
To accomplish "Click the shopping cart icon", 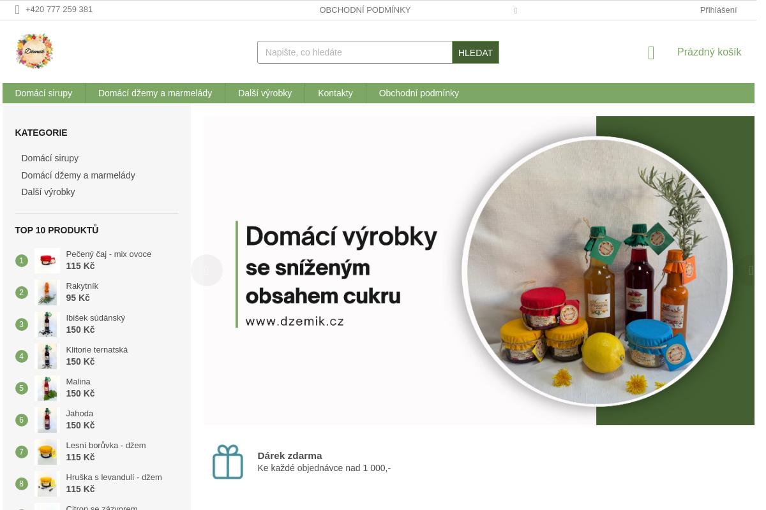I will point(651,52).
